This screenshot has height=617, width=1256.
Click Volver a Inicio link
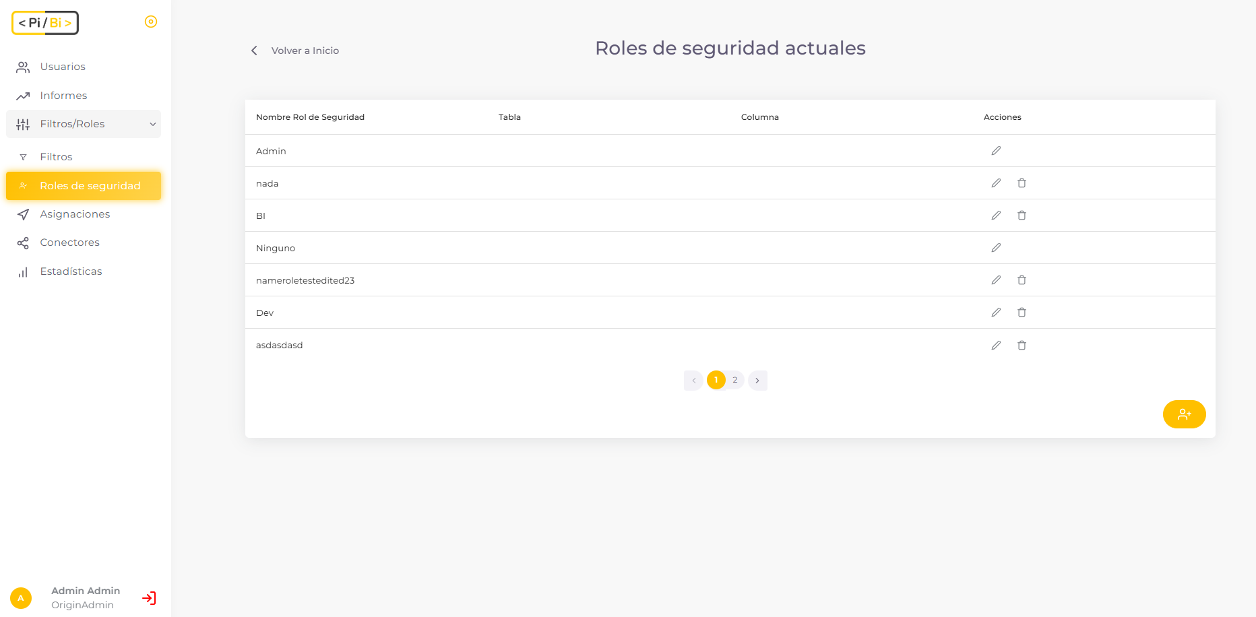pyautogui.click(x=305, y=51)
